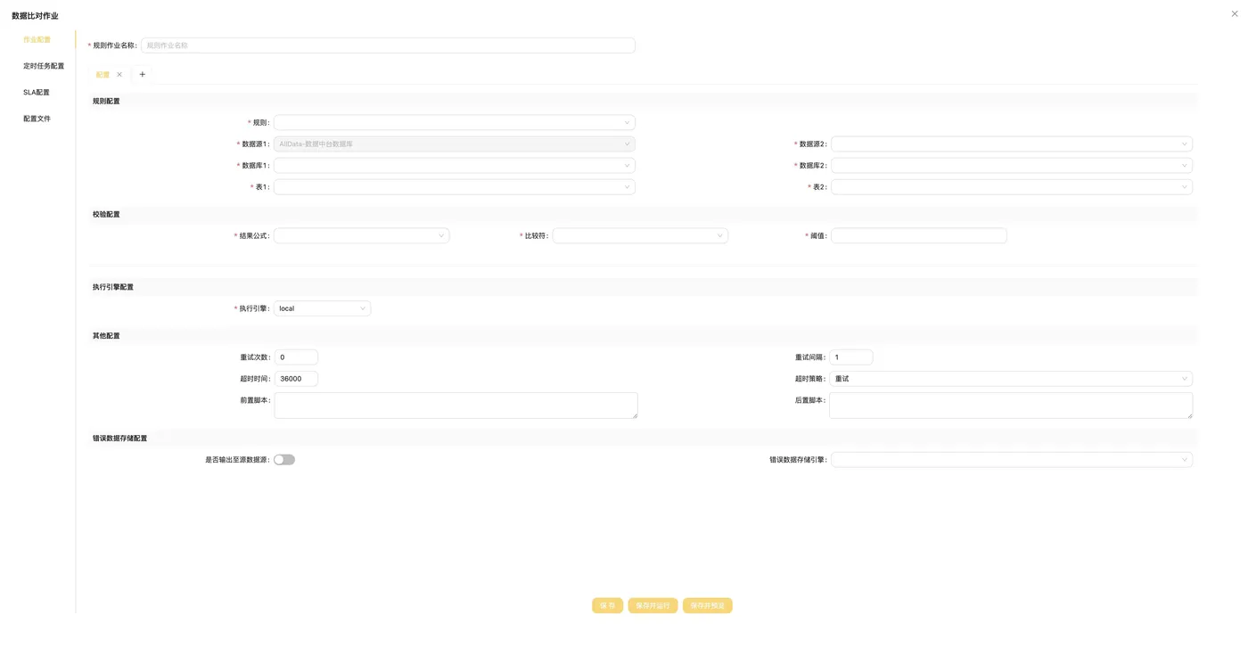Image resolution: width=1248 pixels, height=648 pixels.
Task: Click the 数据比对作业 dialog title
Action: pyautogui.click(x=35, y=16)
